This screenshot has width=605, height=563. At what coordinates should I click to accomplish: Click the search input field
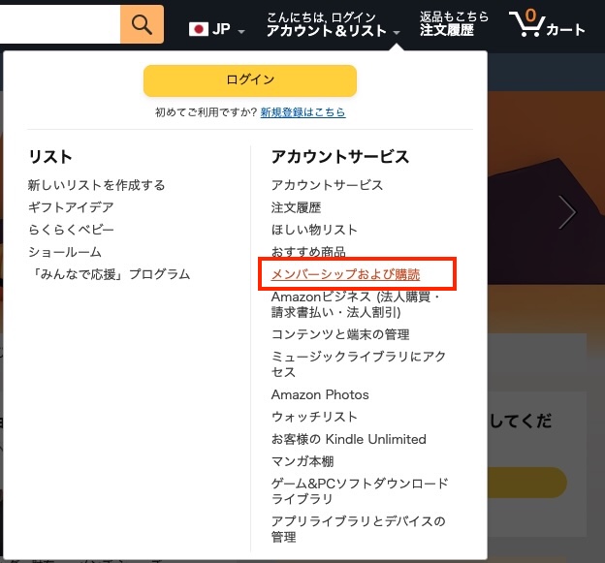60,24
